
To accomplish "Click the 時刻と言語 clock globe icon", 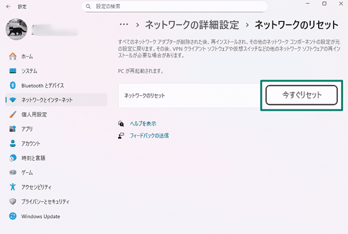I will click(13, 158).
